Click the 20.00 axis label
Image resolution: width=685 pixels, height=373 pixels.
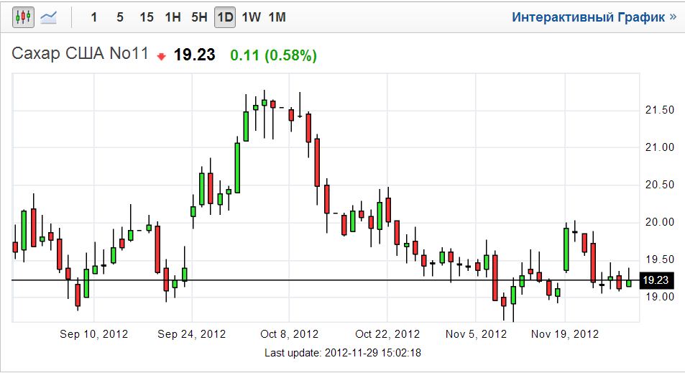click(x=660, y=222)
